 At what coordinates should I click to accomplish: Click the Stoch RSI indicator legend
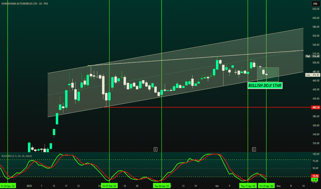(x=17, y=156)
